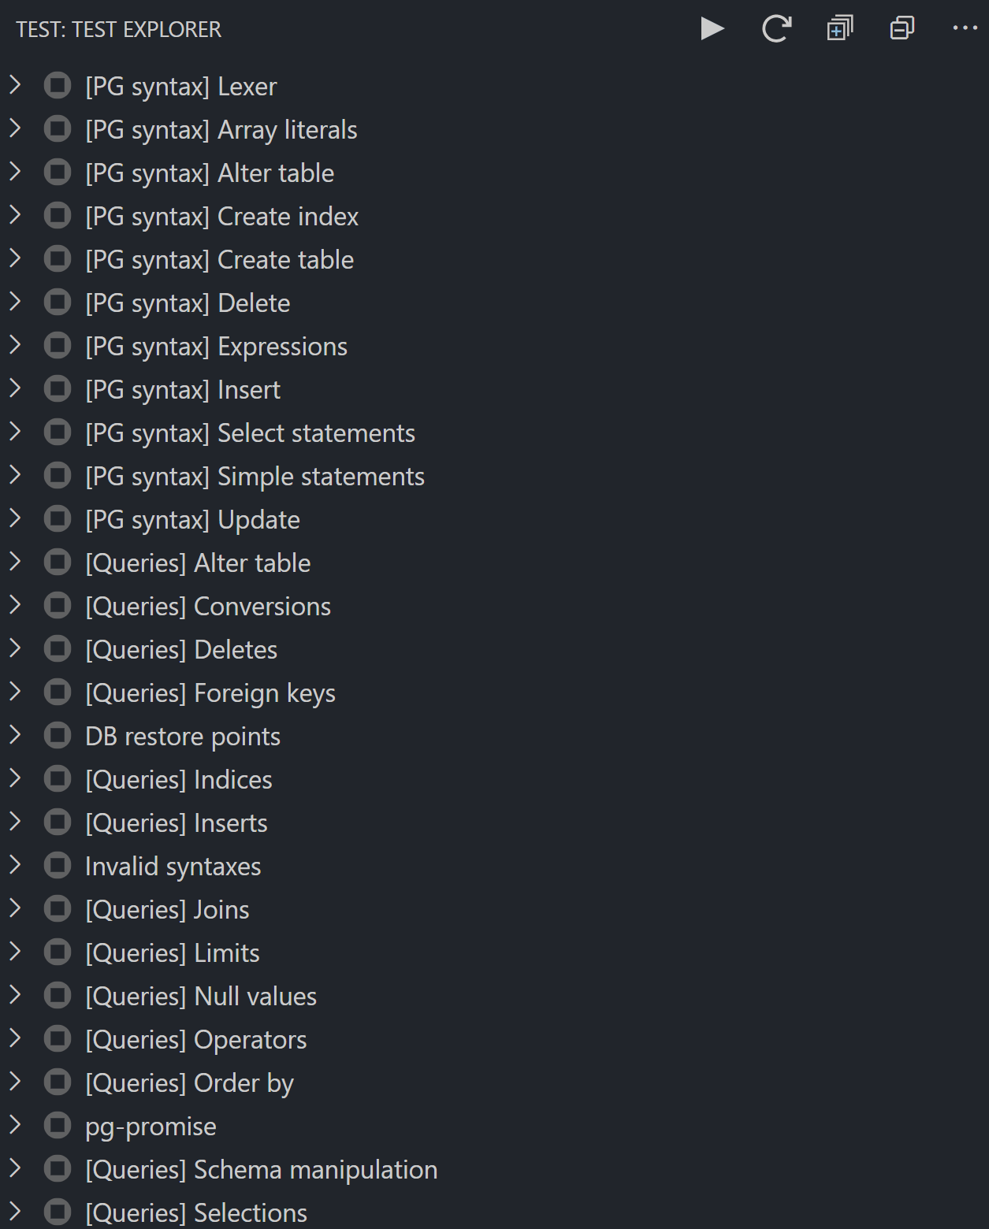
Task: Reload tests using the refresh icon
Action: click(776, 29)
